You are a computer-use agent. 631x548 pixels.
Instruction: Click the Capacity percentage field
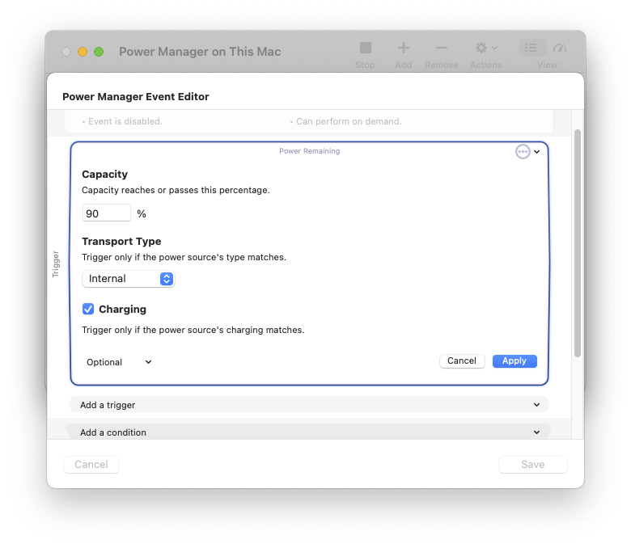coord(107,213)
